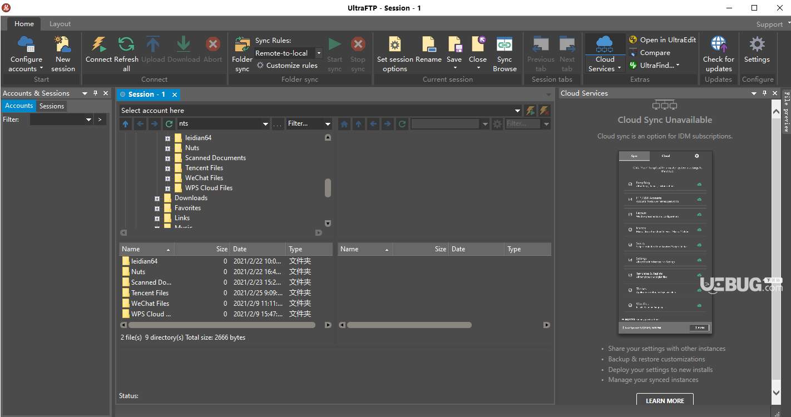The width and height of the screenshot is (791, 417).
Task: Sort local list by Date column
Action: click(x=258, y=249)
